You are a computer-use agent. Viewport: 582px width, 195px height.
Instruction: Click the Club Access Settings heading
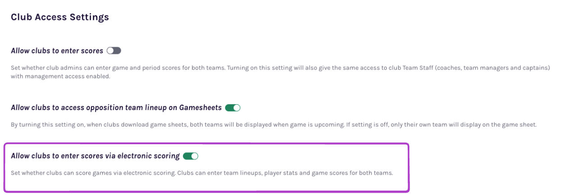[x=60, y=18]
